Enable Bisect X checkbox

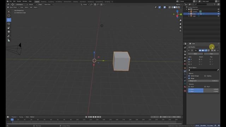[200, 59]
